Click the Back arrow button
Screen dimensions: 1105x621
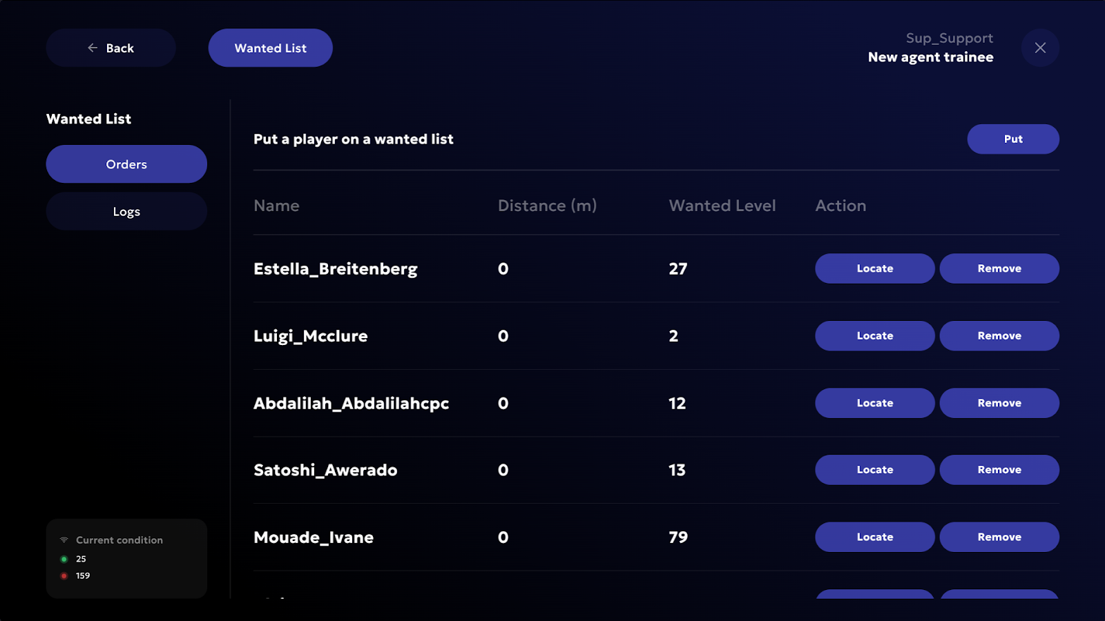point(110,48)
